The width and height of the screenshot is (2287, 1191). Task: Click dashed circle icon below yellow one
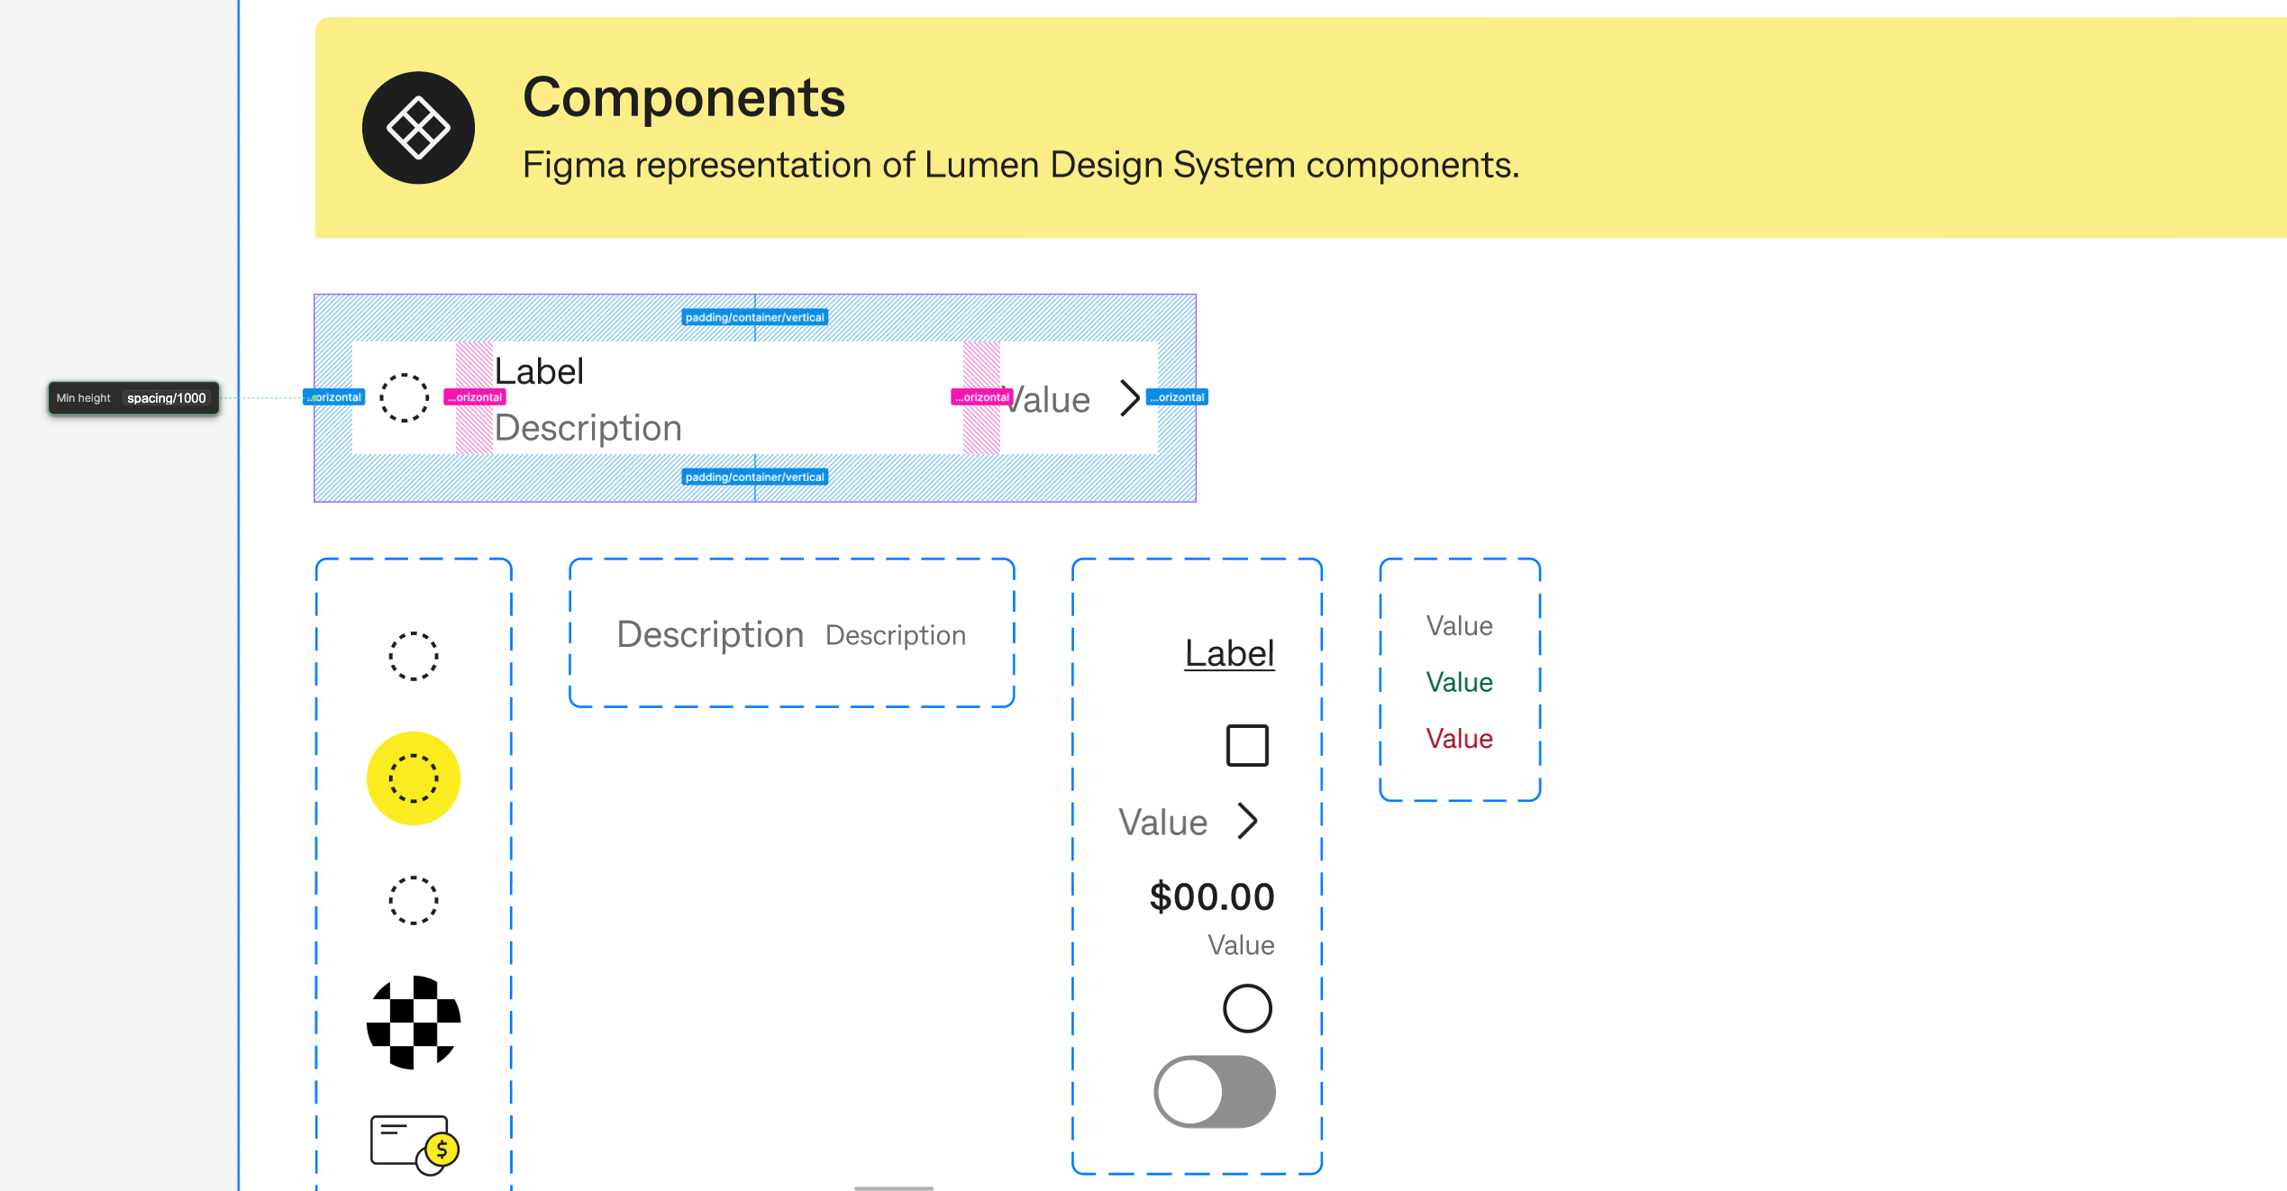[x=414, y=900]
